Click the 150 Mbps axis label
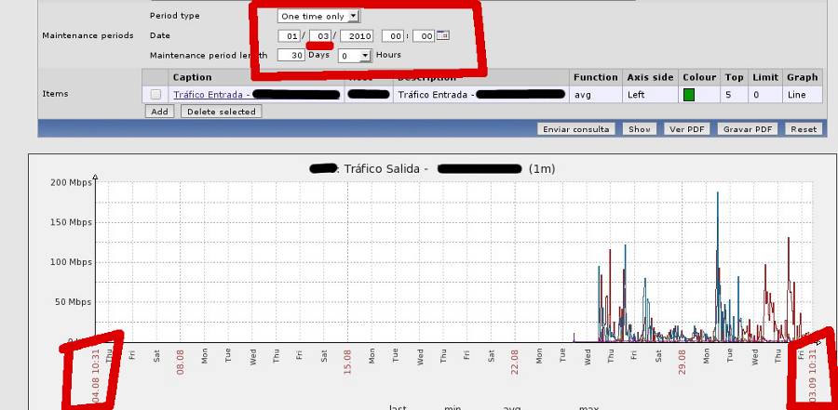This screenshot has height=410, width=838. 71,222
